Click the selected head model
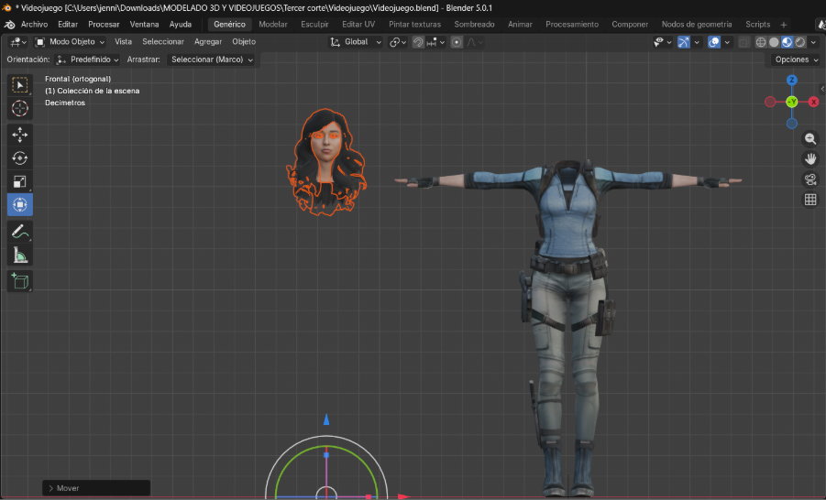 pyautogui.click(x=325, y=161)
